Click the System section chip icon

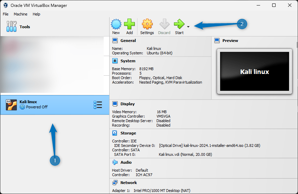click(x=115, y=61)
